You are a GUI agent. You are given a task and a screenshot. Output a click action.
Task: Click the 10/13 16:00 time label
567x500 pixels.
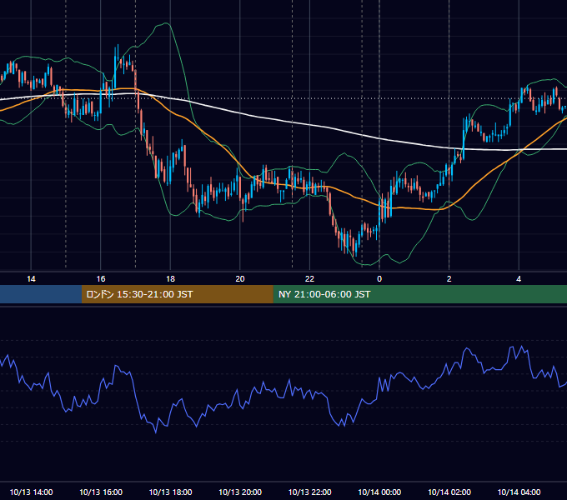coord(101,492)
